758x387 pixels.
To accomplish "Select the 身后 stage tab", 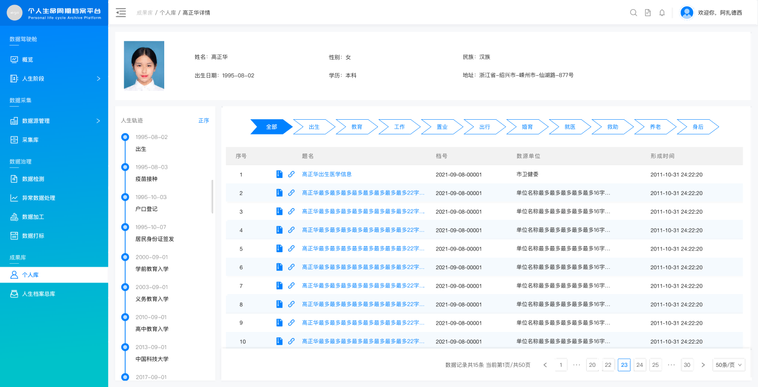I will point(698,127).
